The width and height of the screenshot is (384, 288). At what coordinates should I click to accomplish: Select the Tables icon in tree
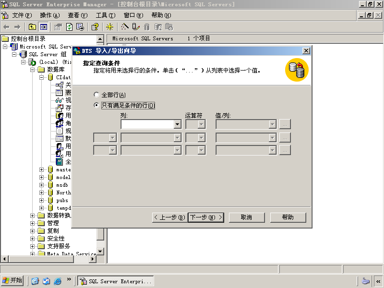[59, 93]
